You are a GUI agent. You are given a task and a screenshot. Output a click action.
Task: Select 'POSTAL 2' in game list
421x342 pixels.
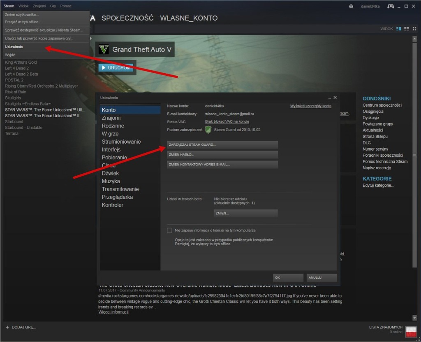pos(14,80)
